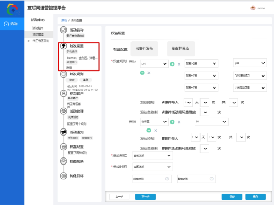The width and height of the screenshot is (274, 205).
Task: Open the 活动 sidebar menu
Action: point(12,24)
